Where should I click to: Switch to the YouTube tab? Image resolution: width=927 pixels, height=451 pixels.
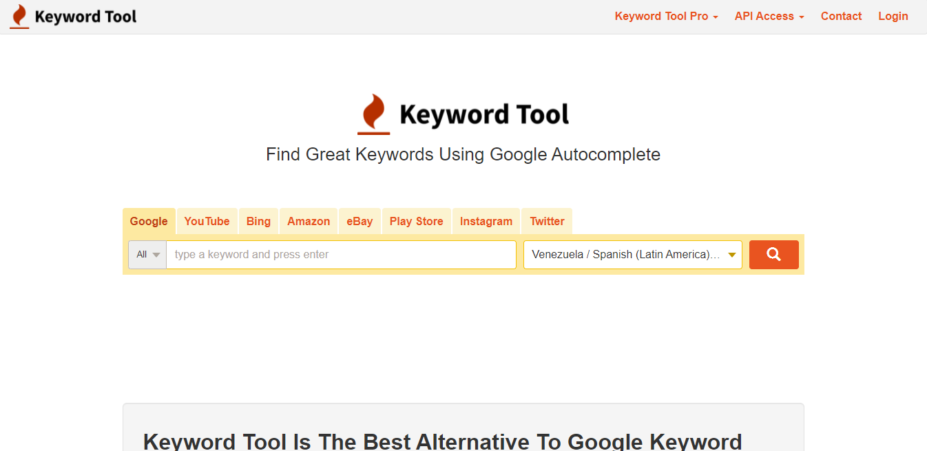coord(207,221)
